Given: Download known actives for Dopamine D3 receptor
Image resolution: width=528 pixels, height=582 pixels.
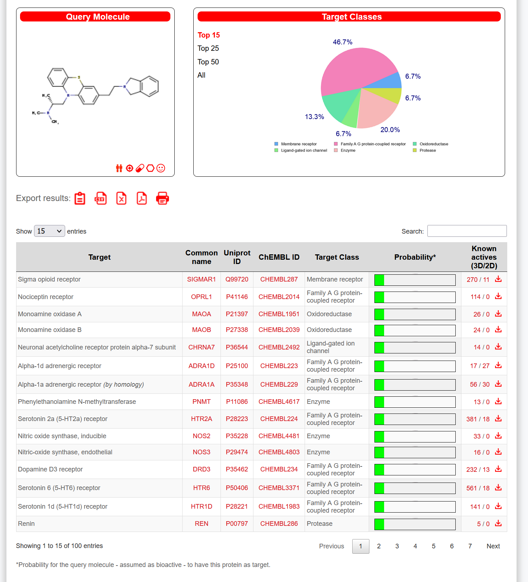Looking at the screenshot, I should click(x=498, y=469).
